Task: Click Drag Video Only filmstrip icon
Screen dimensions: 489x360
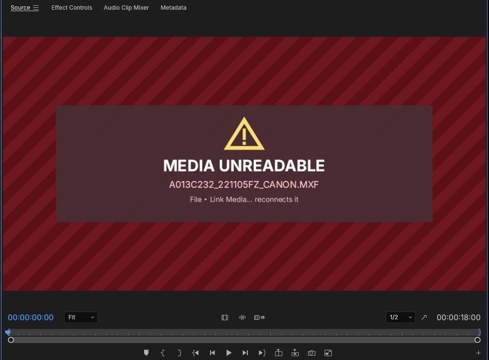Action: tap(225, 317)
